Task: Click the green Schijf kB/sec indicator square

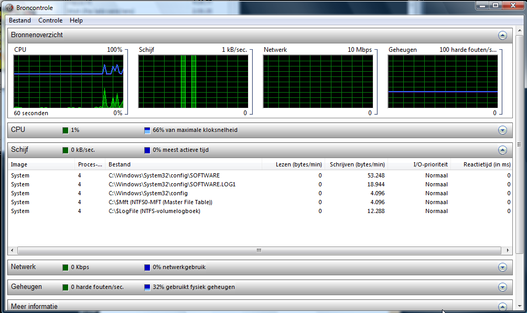Action: pos(65,150)
